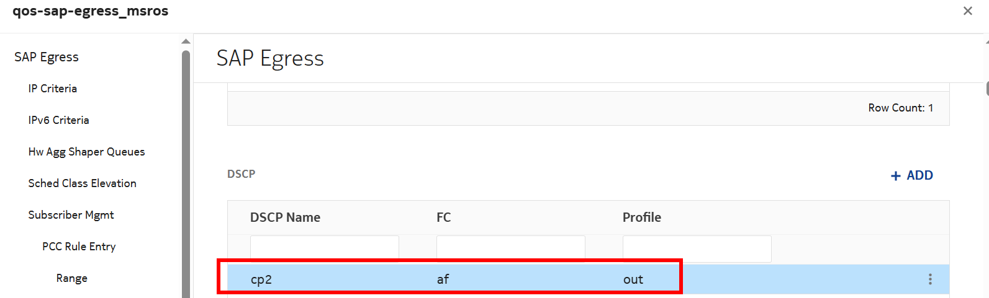Sort by DSCP Name column header
Viewport: 989px width, 298px height.
coord(285,217)
